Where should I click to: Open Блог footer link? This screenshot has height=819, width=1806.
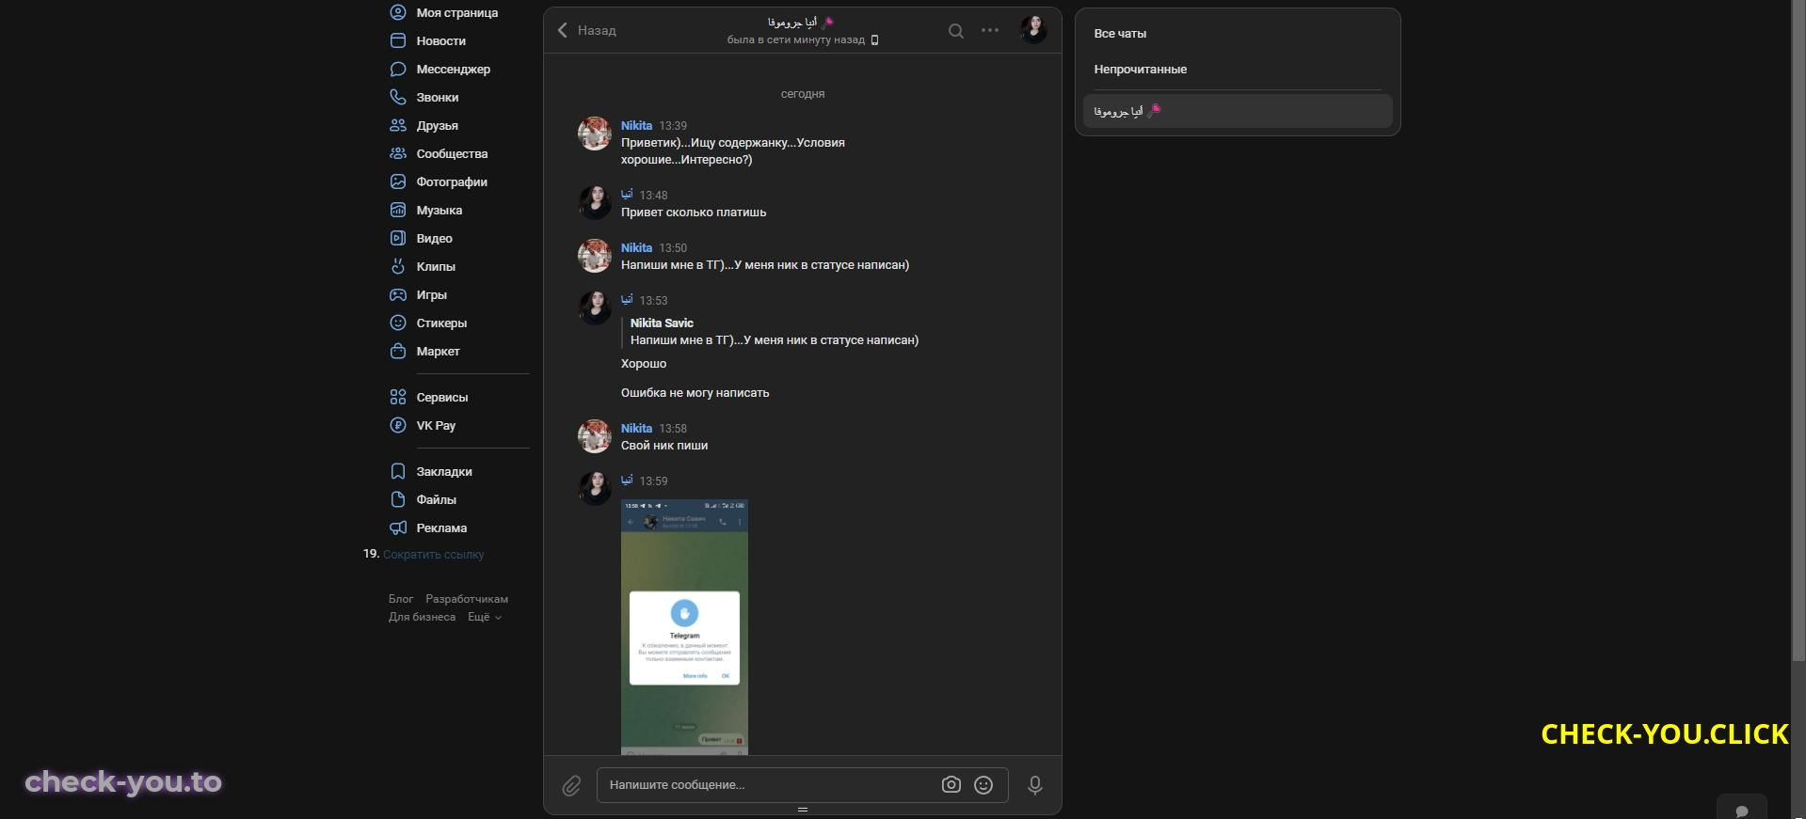tap(401, 599)
